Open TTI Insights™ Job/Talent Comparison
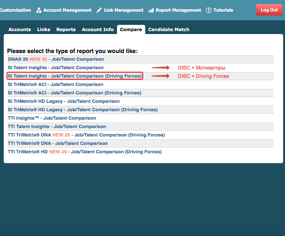This screenshot has width=285, height=236. [52, 118]
